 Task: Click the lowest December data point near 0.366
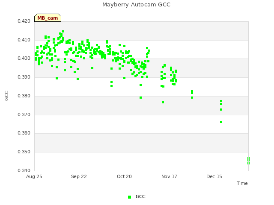pos(221,122)
